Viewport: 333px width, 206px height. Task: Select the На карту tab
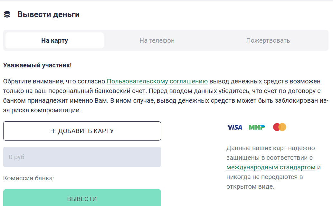click(x=54, y=40)
